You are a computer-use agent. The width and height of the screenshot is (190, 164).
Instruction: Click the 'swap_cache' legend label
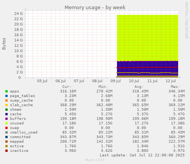21,100
